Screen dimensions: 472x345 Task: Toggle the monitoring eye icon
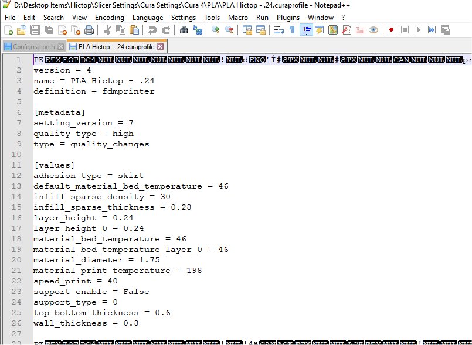(x=373, y=30)
